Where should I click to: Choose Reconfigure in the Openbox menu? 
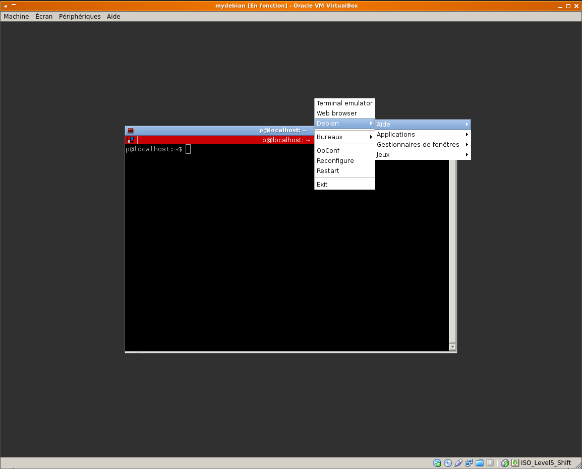tap(344, 161)
